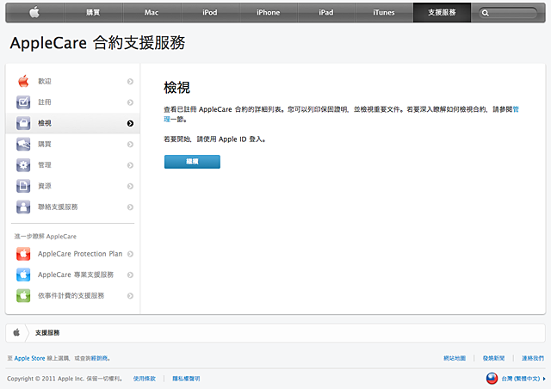Click the arrow beside 註冊
This screenshot has width=551, height=389.
(130, 102)
